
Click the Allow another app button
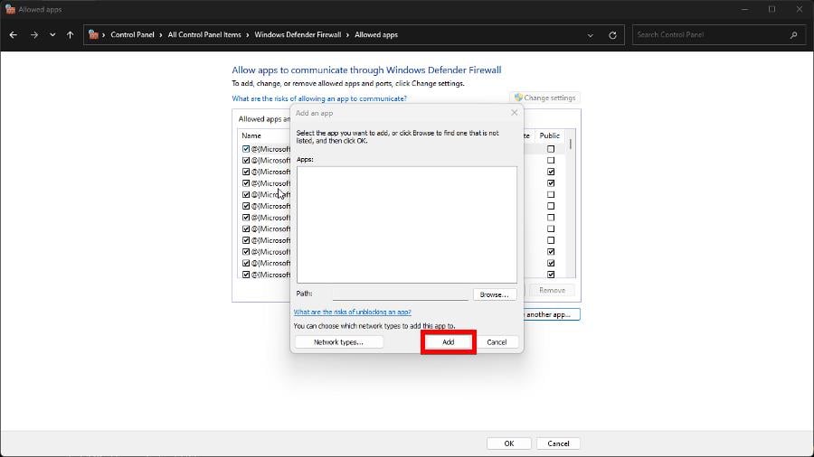point(552,314)
